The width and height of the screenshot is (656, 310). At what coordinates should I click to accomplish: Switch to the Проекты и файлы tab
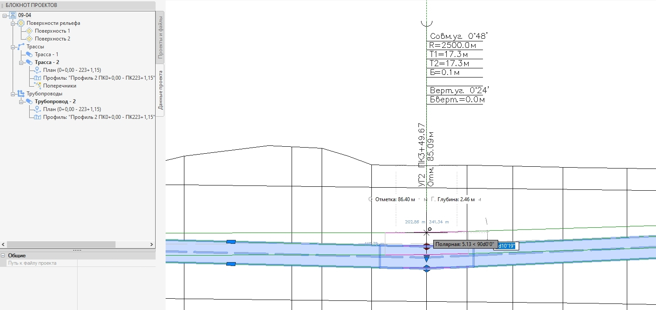point(160,37)
